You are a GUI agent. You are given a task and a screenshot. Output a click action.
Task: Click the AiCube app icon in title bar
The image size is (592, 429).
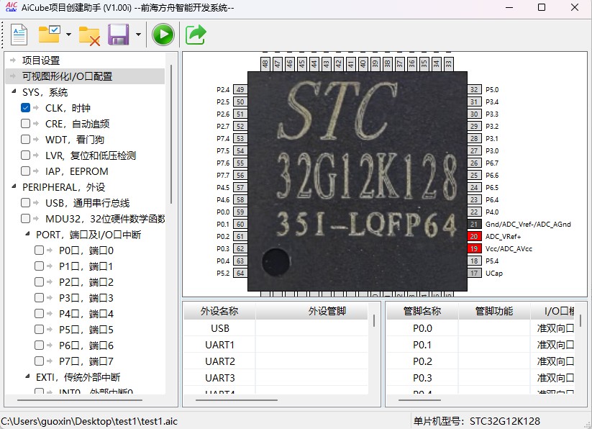12,6
